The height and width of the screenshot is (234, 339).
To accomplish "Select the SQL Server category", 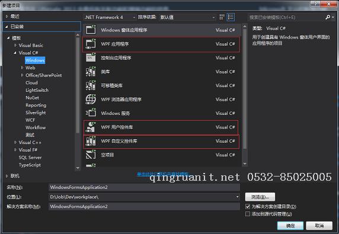I will 30,158.
